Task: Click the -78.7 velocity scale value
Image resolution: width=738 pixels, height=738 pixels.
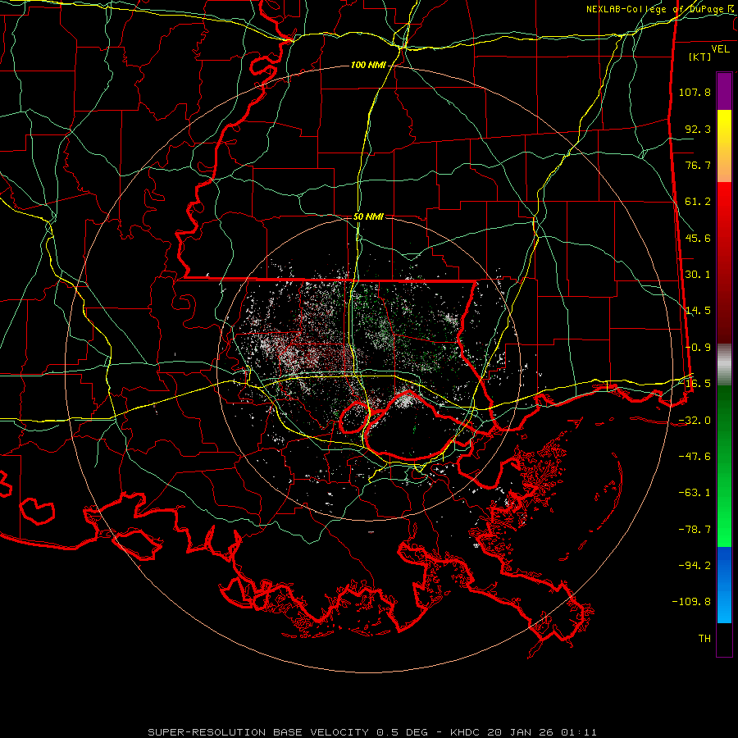Action: [x=695, y=530]
